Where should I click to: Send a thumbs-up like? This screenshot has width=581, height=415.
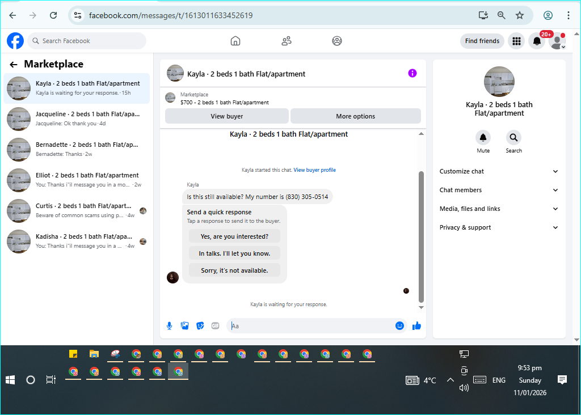(416, 326)
